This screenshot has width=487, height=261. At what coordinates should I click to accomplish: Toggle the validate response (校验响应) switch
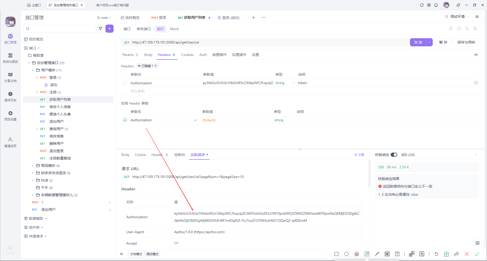pos(394,155)
